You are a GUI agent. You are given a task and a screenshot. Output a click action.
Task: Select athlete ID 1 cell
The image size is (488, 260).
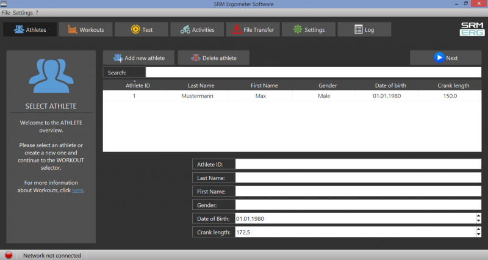[134, 96]
